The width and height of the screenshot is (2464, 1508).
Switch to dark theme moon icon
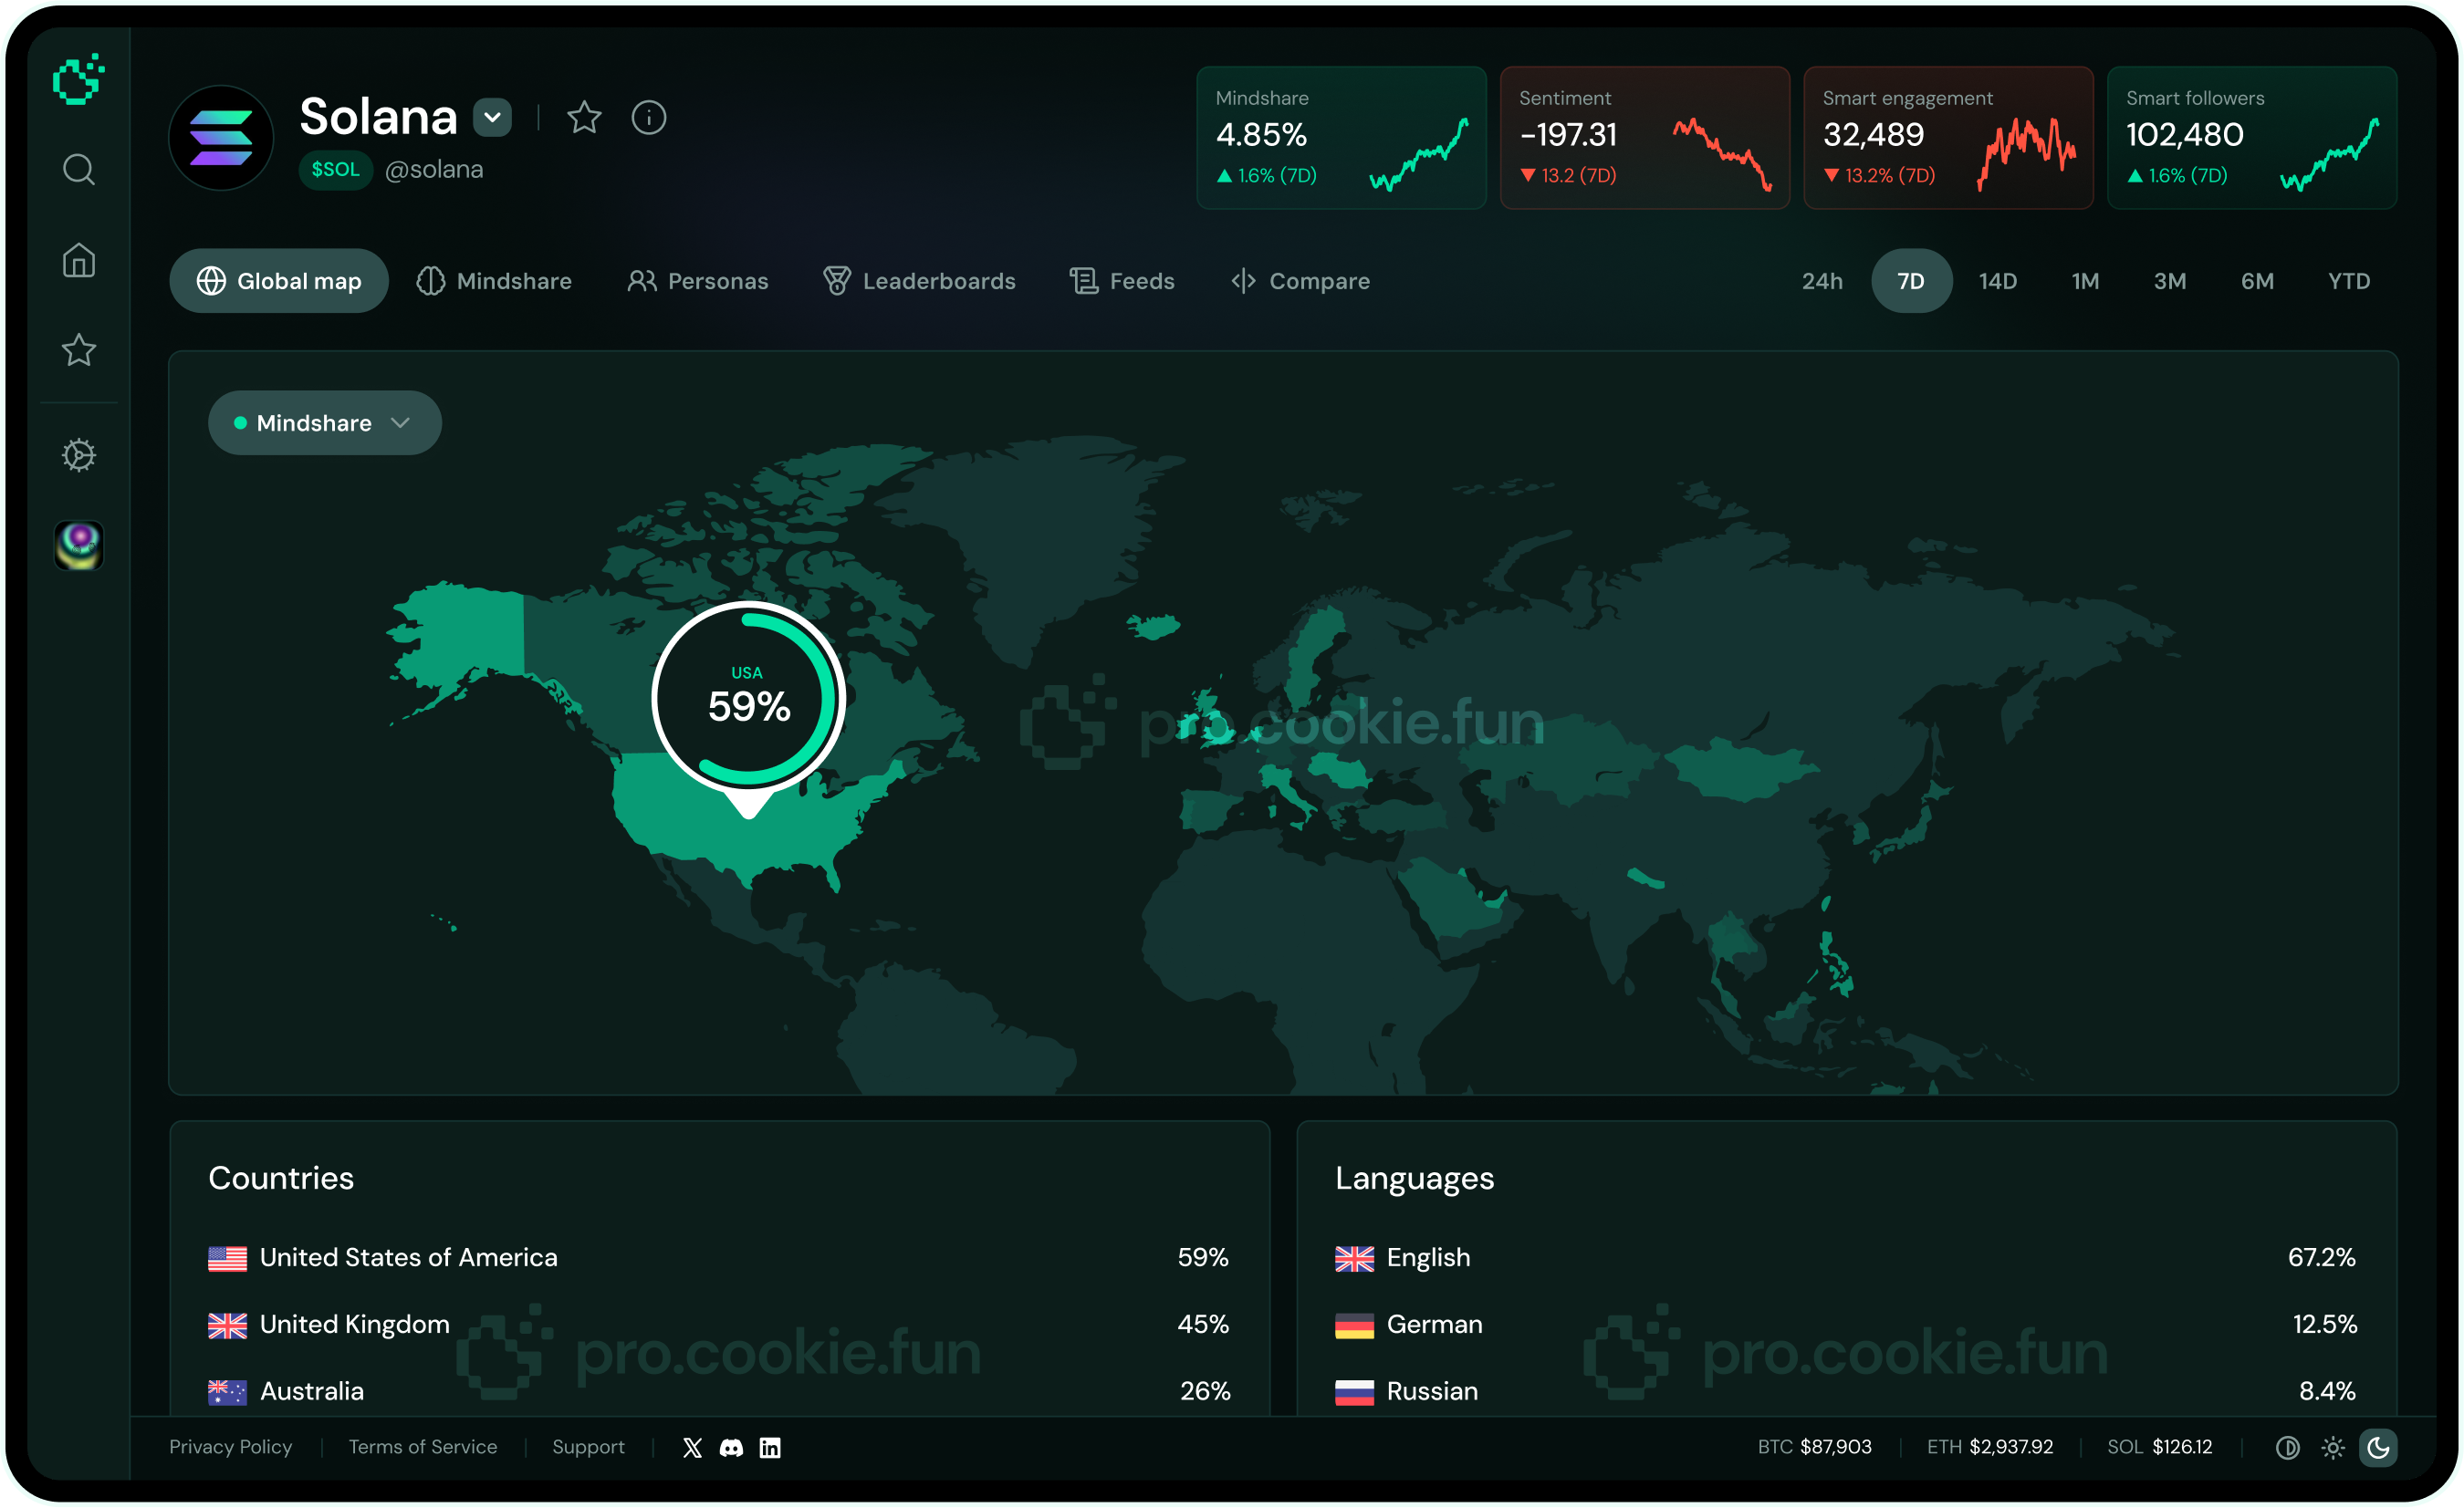(2378, 1448)
